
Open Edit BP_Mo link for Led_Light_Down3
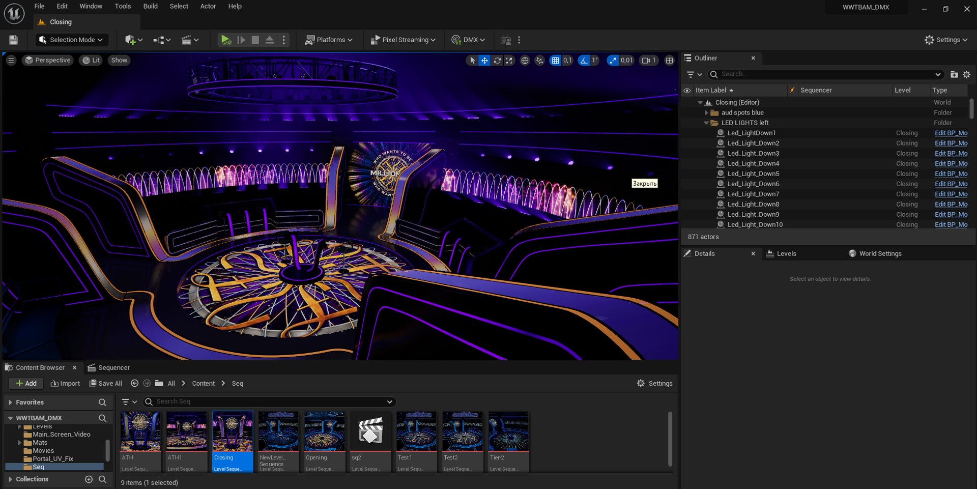pos(951,153)
